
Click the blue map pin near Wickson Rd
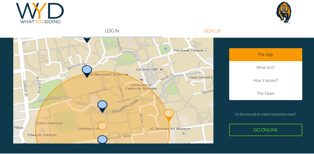pos(87,71)
